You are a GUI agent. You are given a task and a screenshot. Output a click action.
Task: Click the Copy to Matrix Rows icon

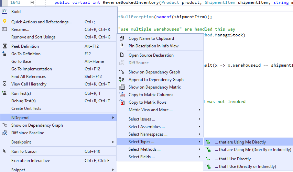click(122, 102)
